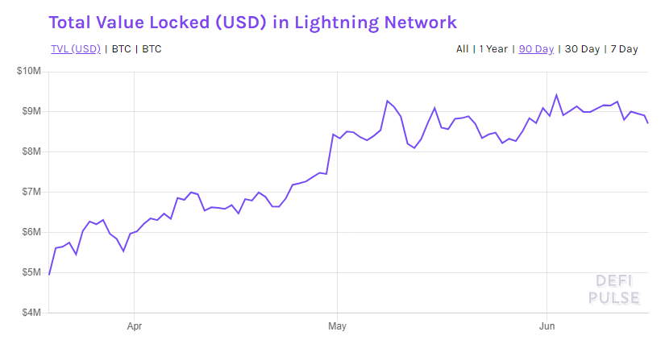Show the 7 Day range
665x340 pixels.
point(624,49)
